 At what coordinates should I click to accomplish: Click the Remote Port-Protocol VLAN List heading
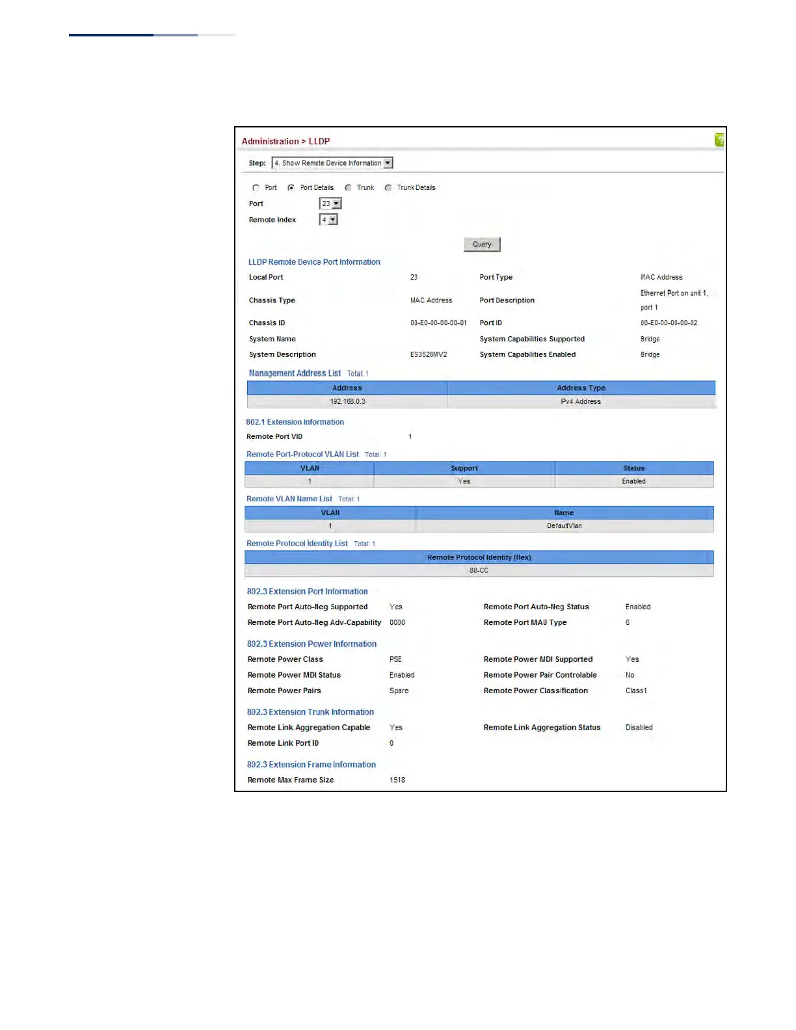[302, 455]
